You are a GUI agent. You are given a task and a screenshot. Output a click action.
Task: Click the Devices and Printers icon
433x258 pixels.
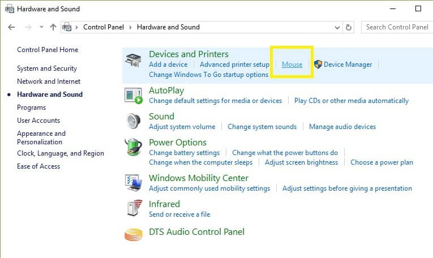[x=134, y=61]
